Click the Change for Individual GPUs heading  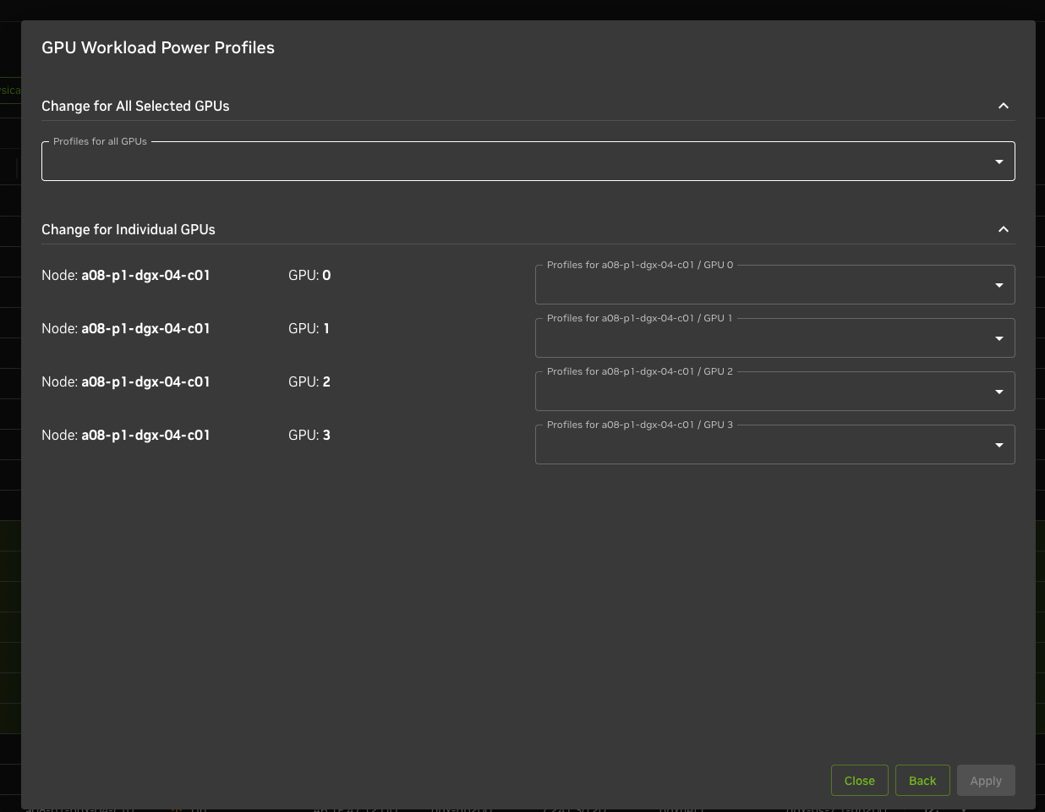tap(129, 229)
